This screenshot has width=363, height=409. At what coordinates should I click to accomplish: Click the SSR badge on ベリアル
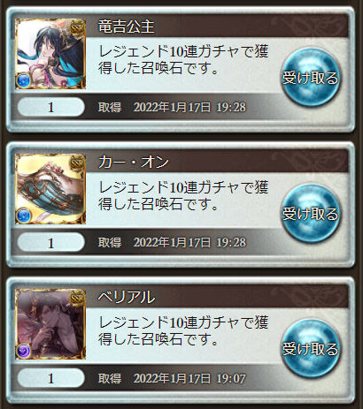point(77,299)
